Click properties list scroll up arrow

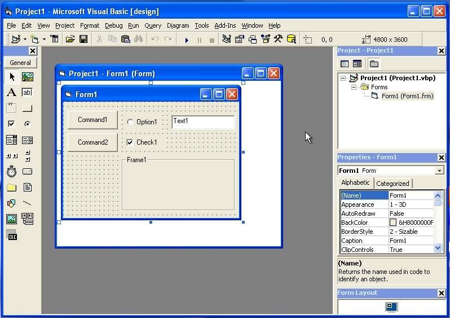coord(438,195)
